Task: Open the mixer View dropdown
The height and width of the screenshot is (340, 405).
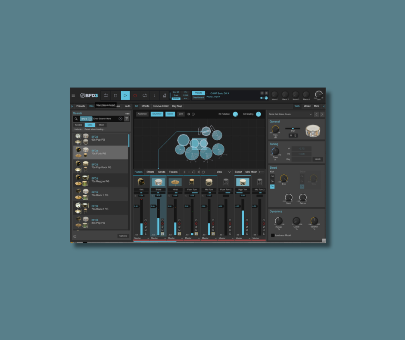Action: pos(224,172)
